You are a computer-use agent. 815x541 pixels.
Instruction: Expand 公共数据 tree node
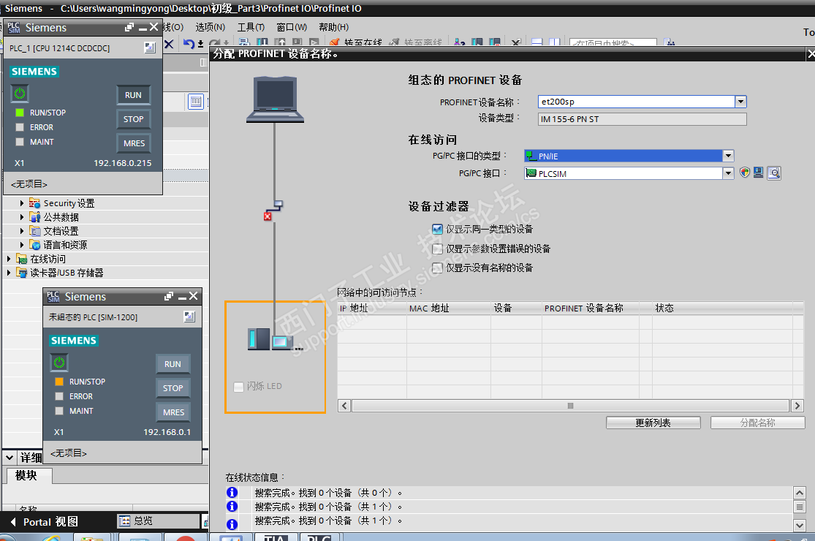click(22, 217)
